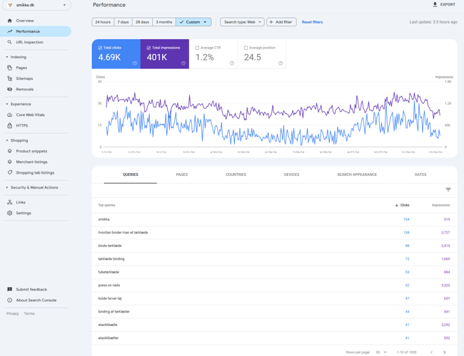Enable the Average position checkbox
Image resolution: width=464 pixels, height=356 pixels.
pyautogui.click(x=246, y=48)
